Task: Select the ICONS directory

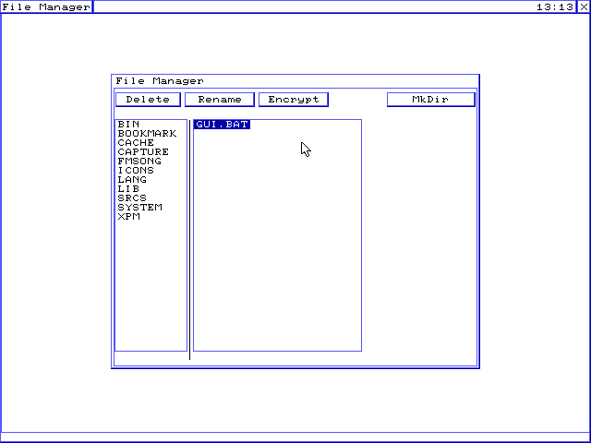Action: pyautogui.click(x=136, y=171)
